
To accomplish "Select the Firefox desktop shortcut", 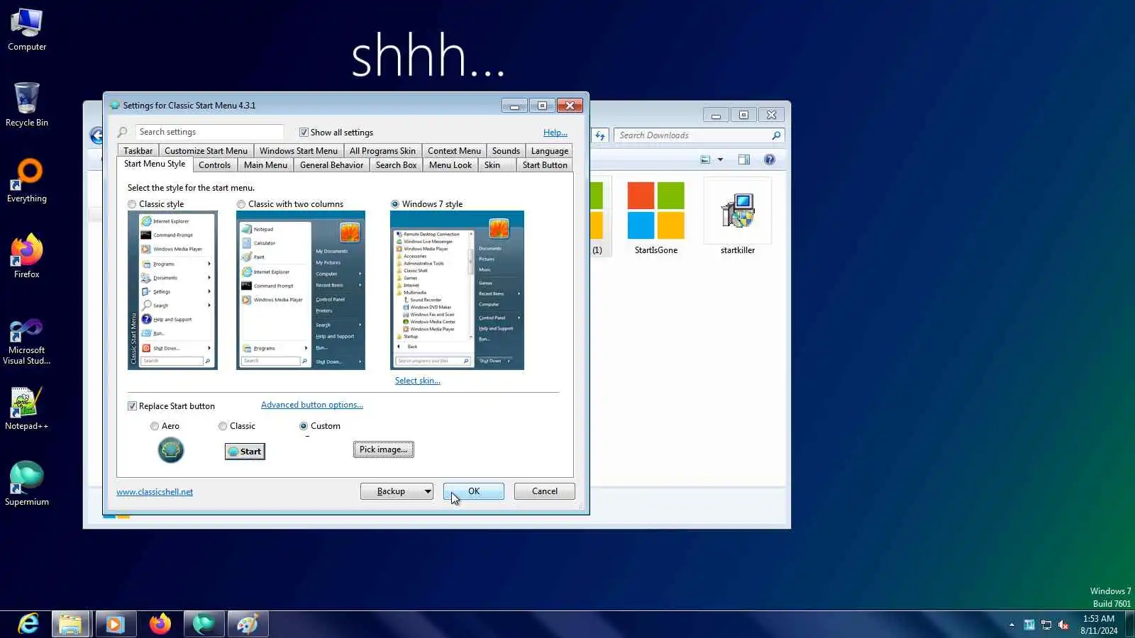I will [x=27, y=257].
